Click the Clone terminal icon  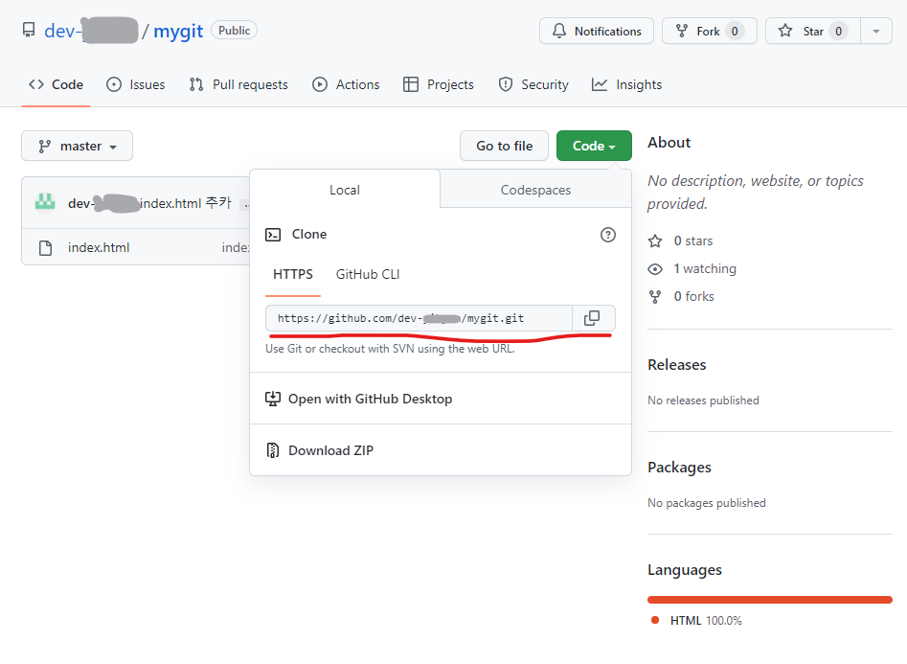[273, 235]
